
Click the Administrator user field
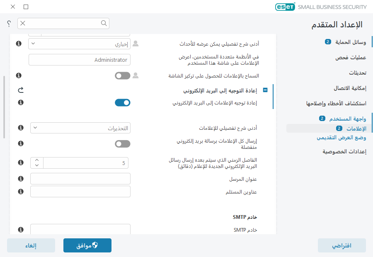click(x=80, y=60)
